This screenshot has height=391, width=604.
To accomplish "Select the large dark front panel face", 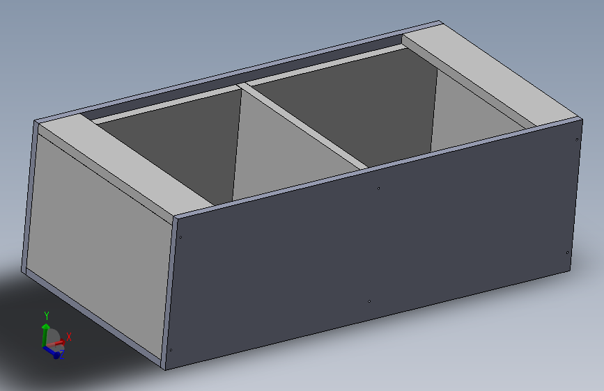I will (x=373, y=246).
